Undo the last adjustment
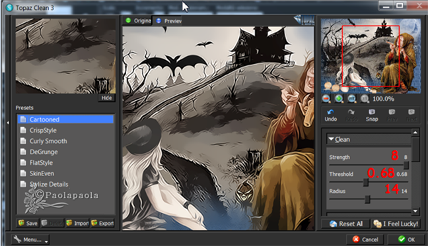Image resolution: width=428 pixels, height=246 pixels. click(331, 115)
